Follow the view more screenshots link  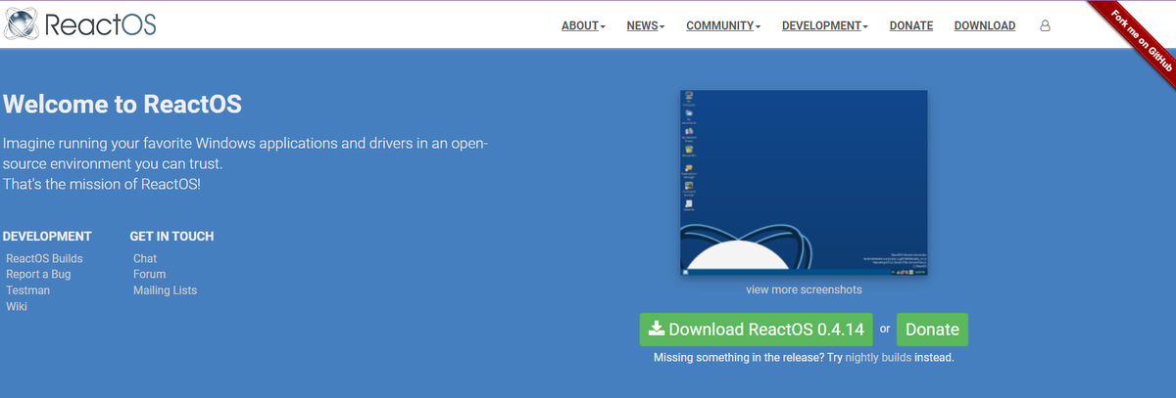point(804,289)
